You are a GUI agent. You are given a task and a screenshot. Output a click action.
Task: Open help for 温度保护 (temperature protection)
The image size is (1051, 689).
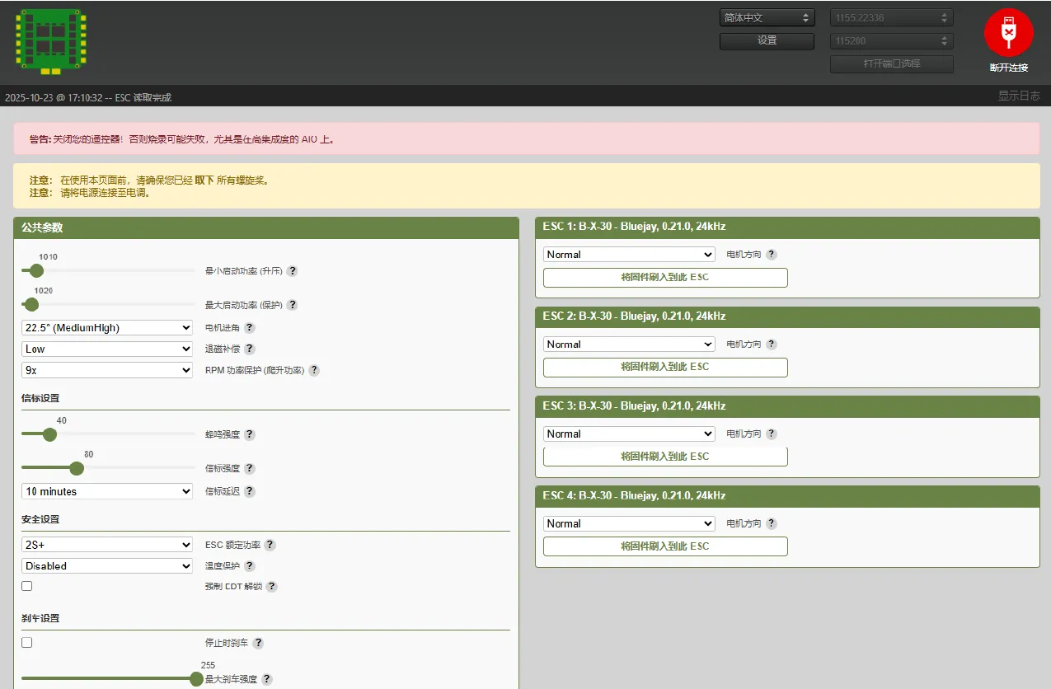coord(250,565)
